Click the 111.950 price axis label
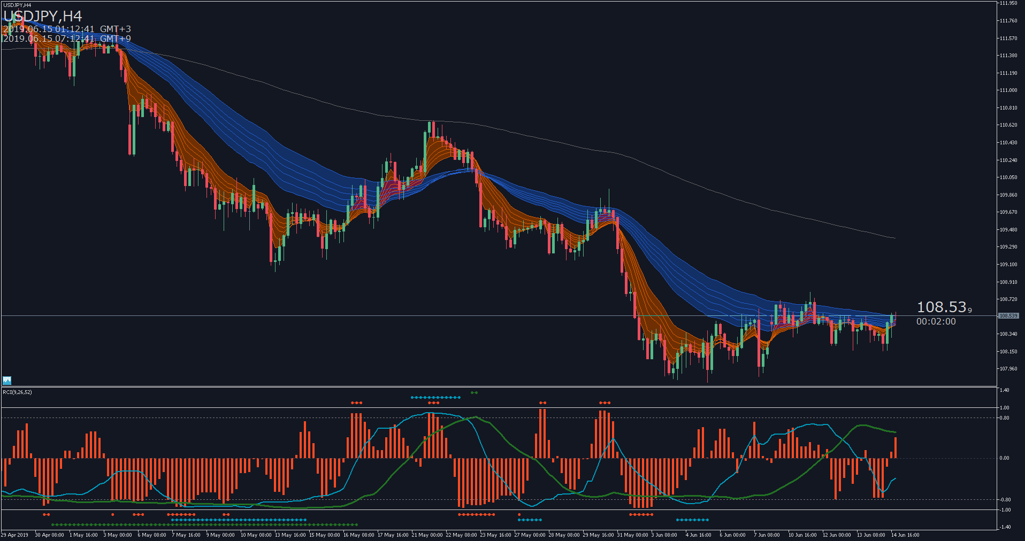Screen dimensions: 1025x541 [x=1008, y=3]
